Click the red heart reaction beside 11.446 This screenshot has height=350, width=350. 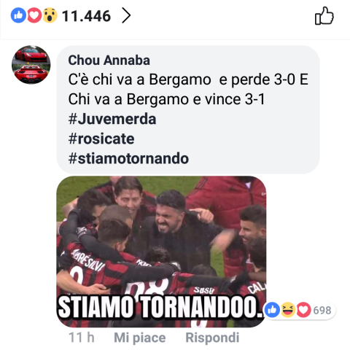click(x=34, y=15)
